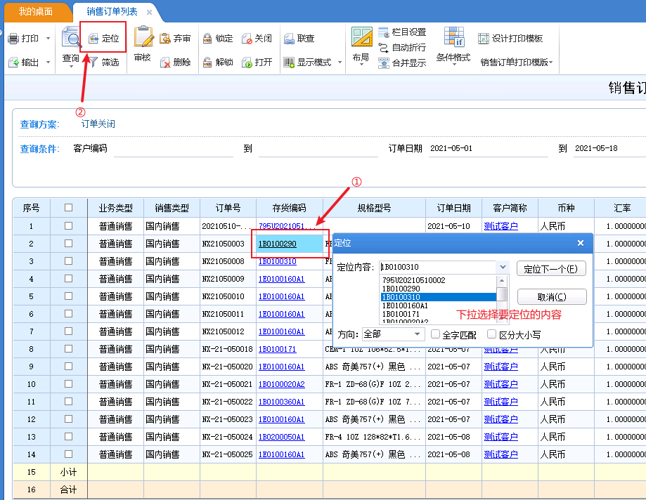This screenshot has width=646, height=500.
Task: Click the 订单日期 start date field
Action: coord(488,149)
